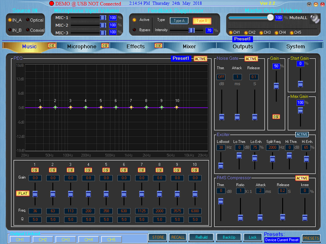Open the Music tab
This screenshot has height=244, width=326.
coord(29,46)
